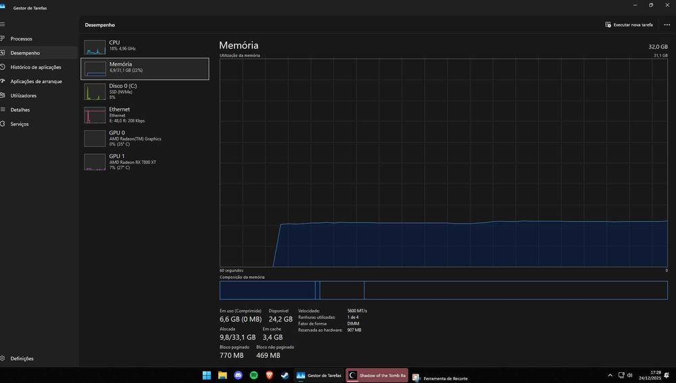Screen dimensions: 676x383
Task: Select Disco 0 (C:) performance item
Action: coord(145,91)
